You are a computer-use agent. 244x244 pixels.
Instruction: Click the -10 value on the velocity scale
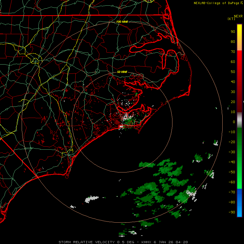pyautogui.click(x=232, y=132)
